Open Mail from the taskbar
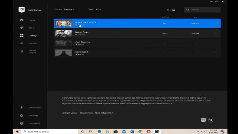This screenshot has width=238, height=134. click(x=124, y=131)
